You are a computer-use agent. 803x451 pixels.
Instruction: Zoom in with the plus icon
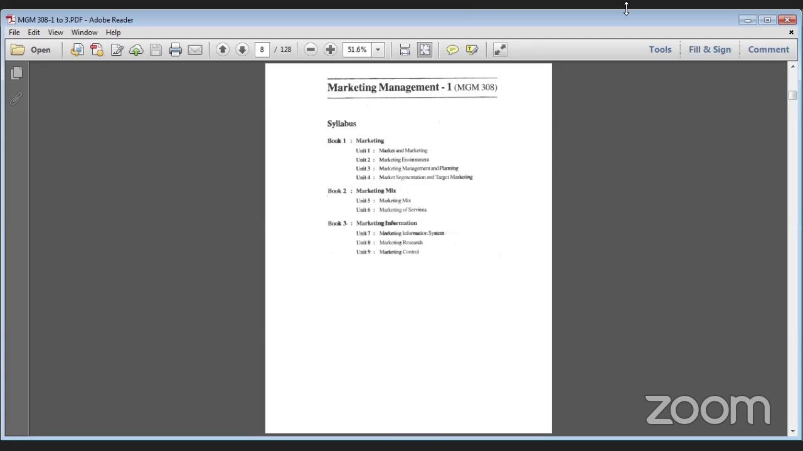330,49
